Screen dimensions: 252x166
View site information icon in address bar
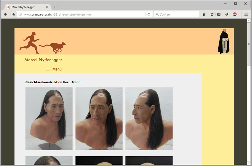click(x=20, y=14)
